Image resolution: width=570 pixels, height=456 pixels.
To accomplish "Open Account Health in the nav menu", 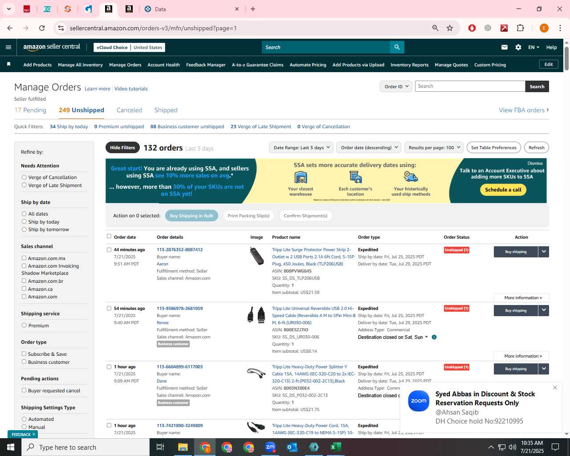I will [x=163, y=65].
